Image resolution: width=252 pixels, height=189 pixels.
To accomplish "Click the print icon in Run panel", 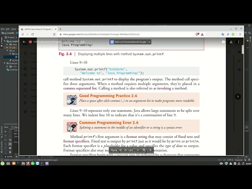I will coord(10,148).
